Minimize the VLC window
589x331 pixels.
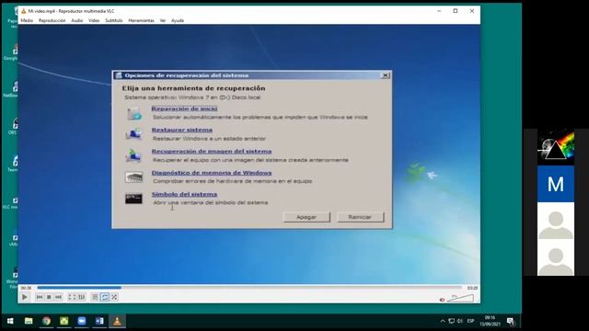(x=439, y=11)
